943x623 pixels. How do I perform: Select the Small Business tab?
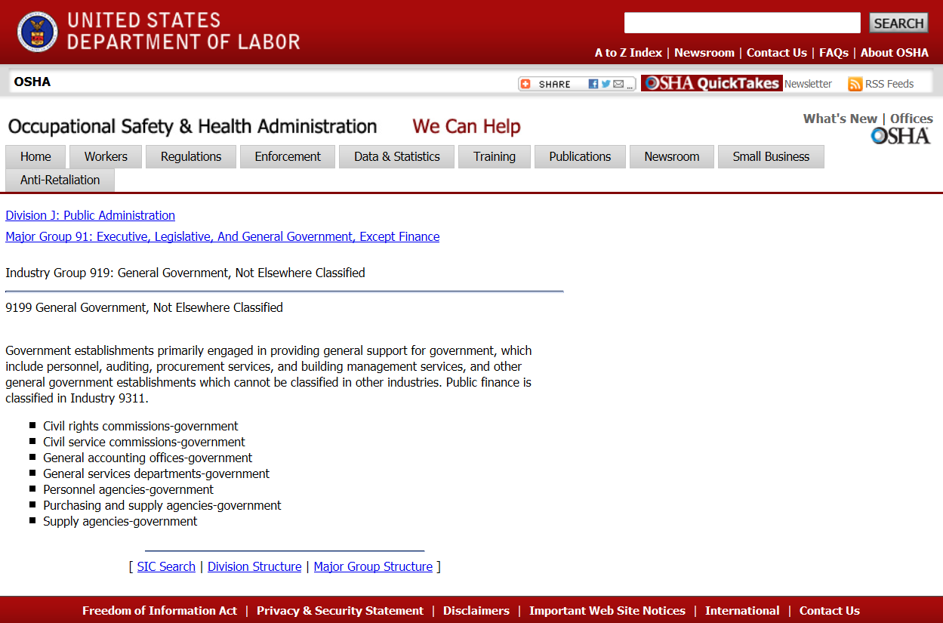[771, 156]
